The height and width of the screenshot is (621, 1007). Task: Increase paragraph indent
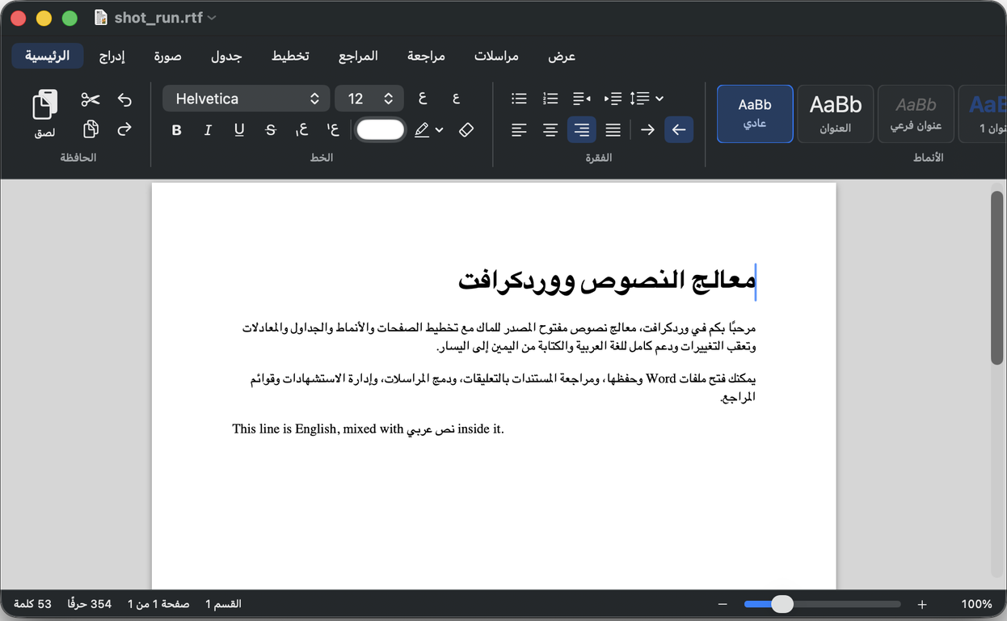click(x=613, y=99)
